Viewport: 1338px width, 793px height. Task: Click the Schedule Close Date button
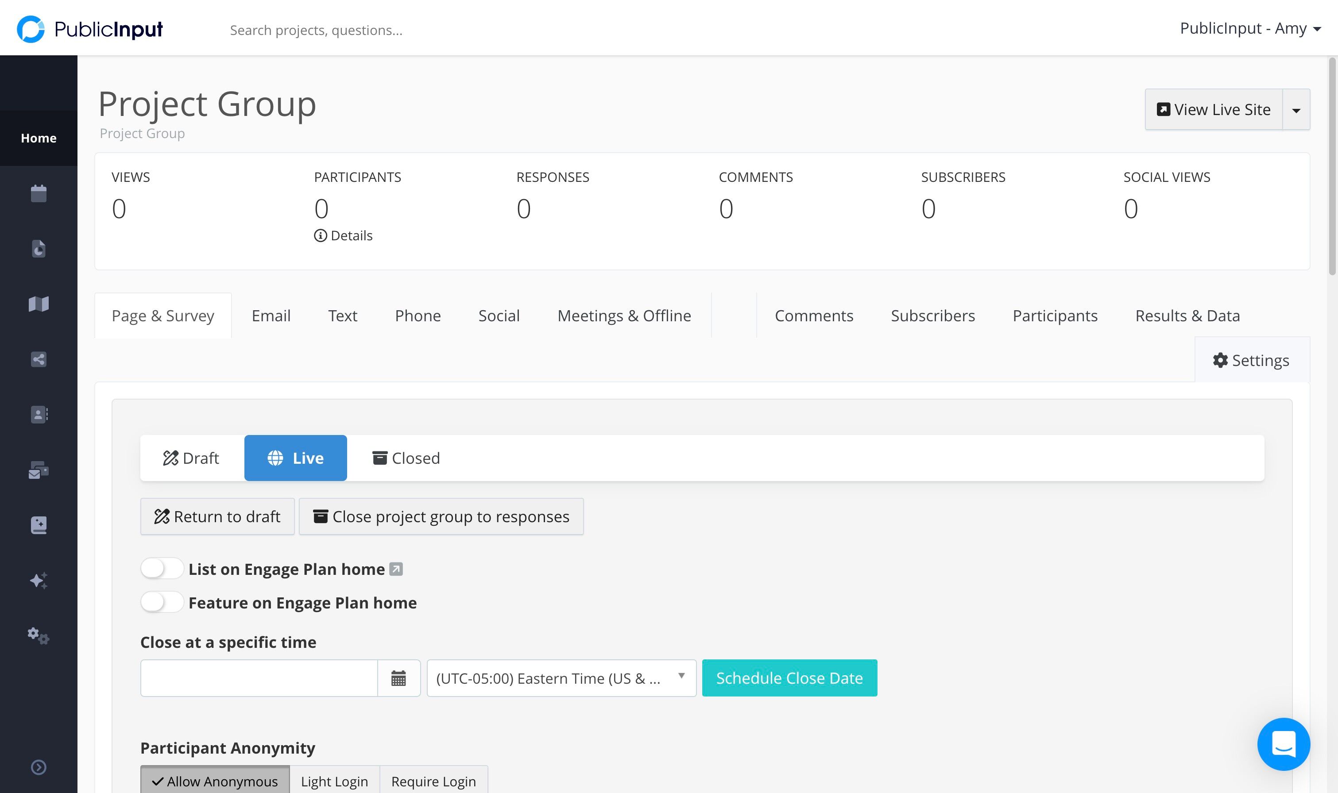coord(789,678)
